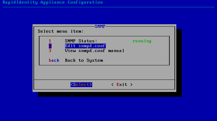
Task: Select the SNMP Status menu item
Action: click(x=81, y=41)
